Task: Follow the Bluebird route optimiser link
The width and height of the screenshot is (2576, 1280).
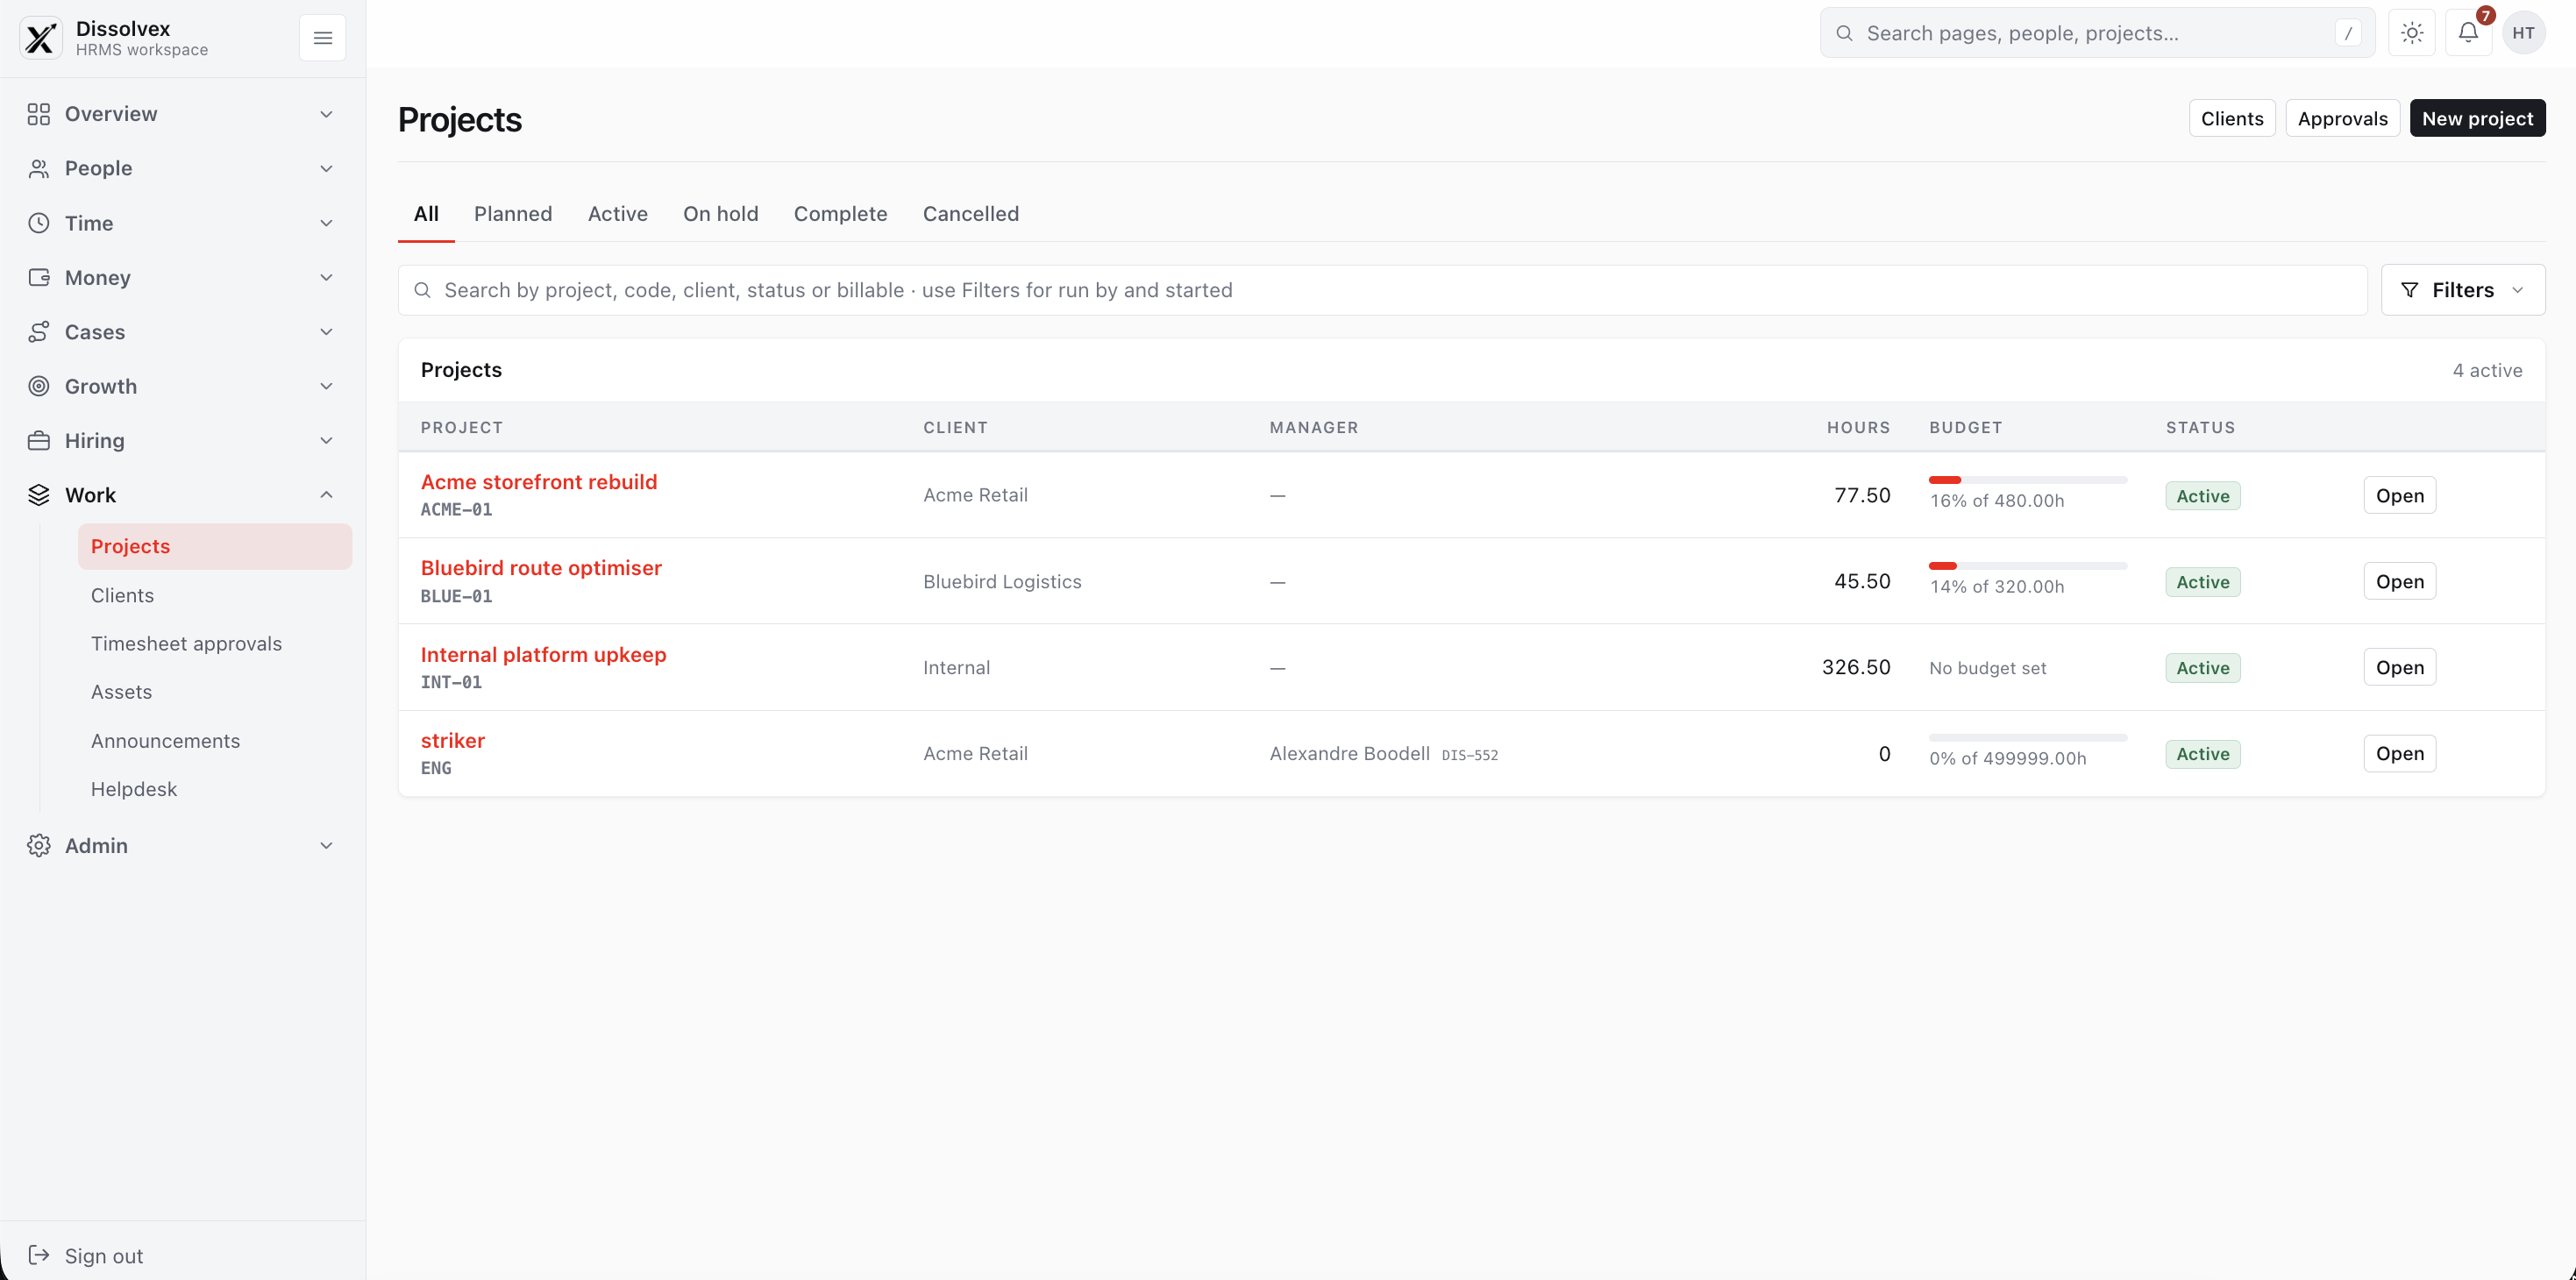Action: (x=541, y=568)
